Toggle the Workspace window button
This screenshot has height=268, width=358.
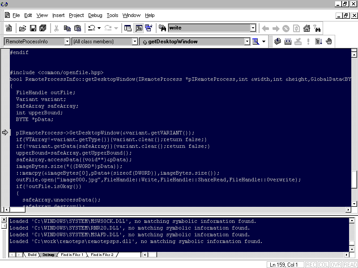[x=128, y=28]
